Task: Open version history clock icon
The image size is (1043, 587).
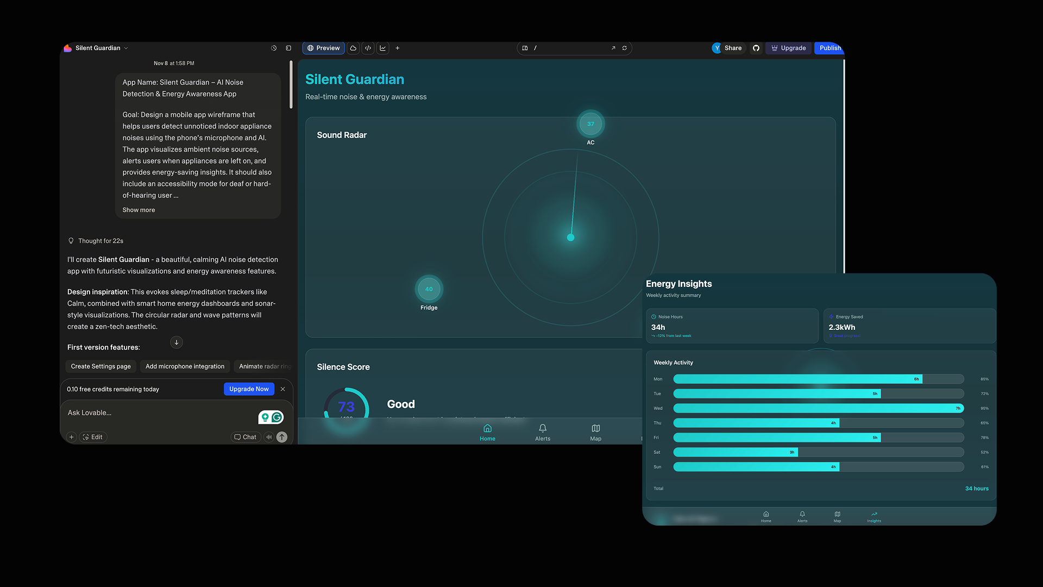Action: coord(274,48)
